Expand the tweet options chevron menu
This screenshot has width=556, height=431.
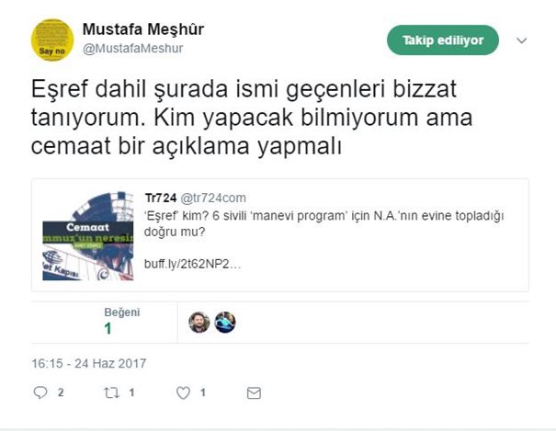click(522, 40)
